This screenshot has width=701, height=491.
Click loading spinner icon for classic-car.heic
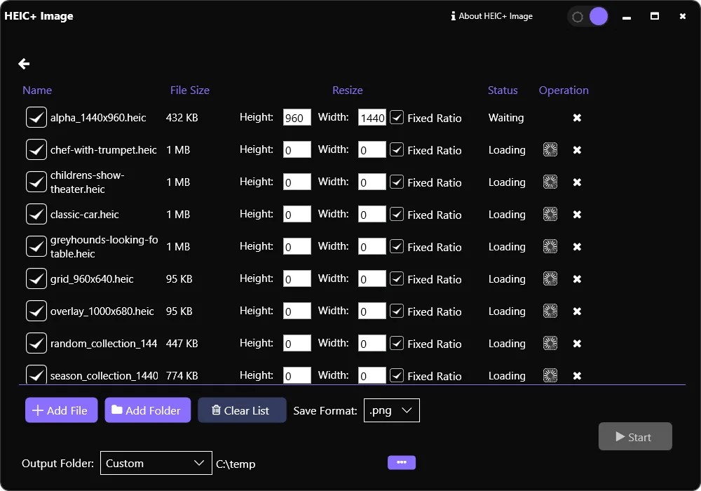tap(550, 214)
